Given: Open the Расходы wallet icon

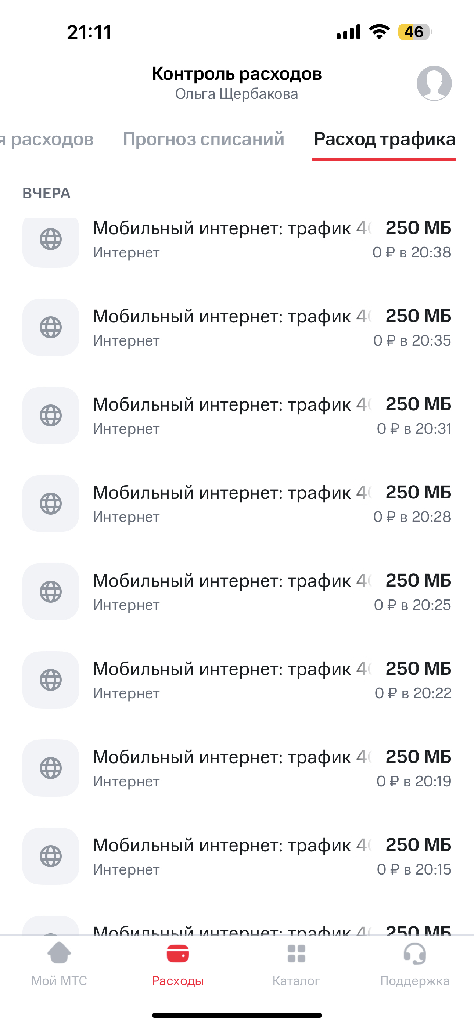Looking at the screenshot, I should coord(177,953).
